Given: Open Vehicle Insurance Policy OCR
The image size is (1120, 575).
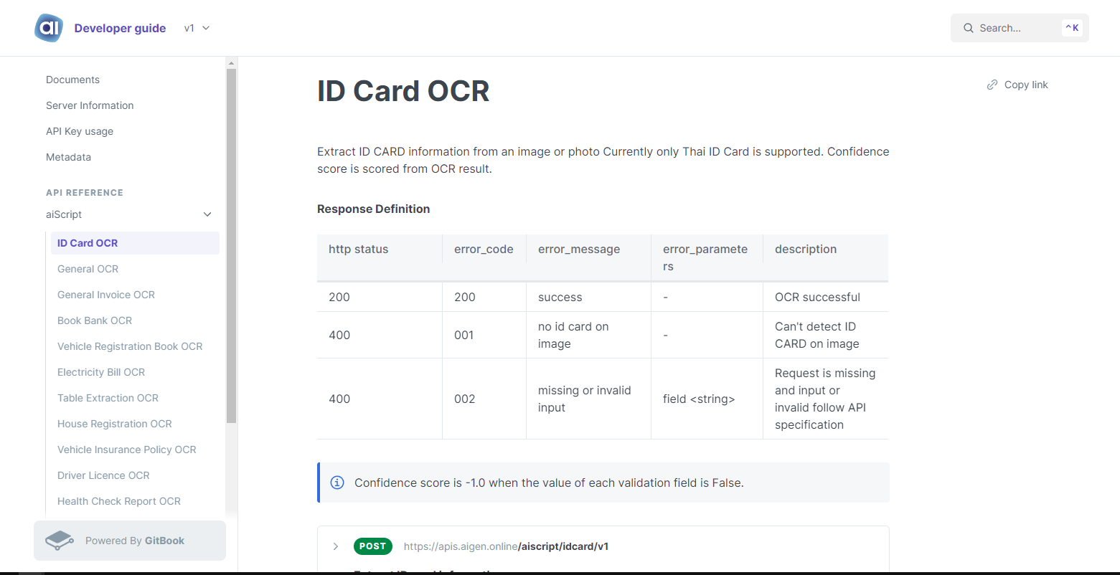Looking at the screenshot, I should point(127,450).
